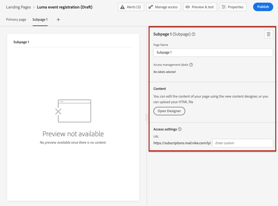Click the help icon next to Subpage 1 title

[193, 34]
